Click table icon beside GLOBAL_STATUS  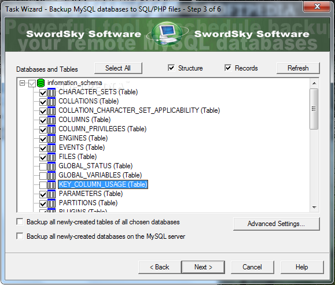tap(51, 166)
